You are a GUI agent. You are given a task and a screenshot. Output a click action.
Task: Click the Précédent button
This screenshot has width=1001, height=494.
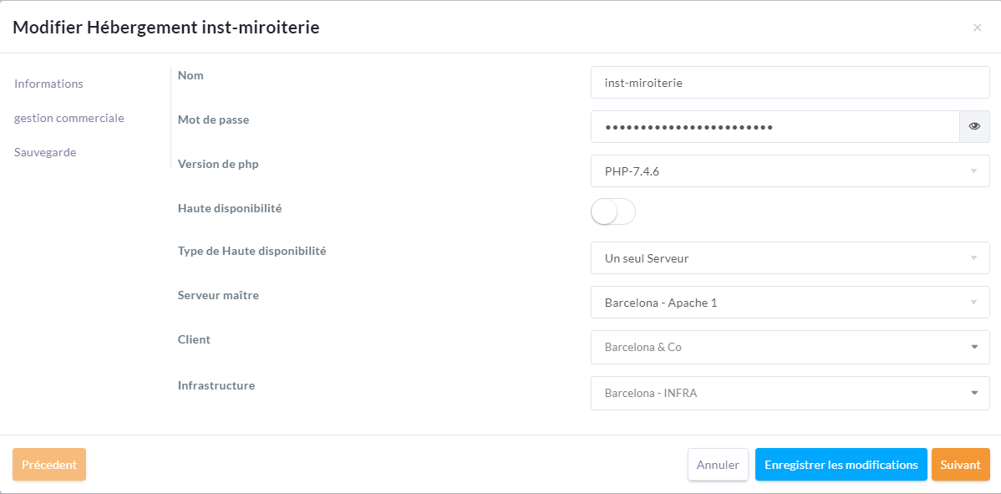[49, 465]
